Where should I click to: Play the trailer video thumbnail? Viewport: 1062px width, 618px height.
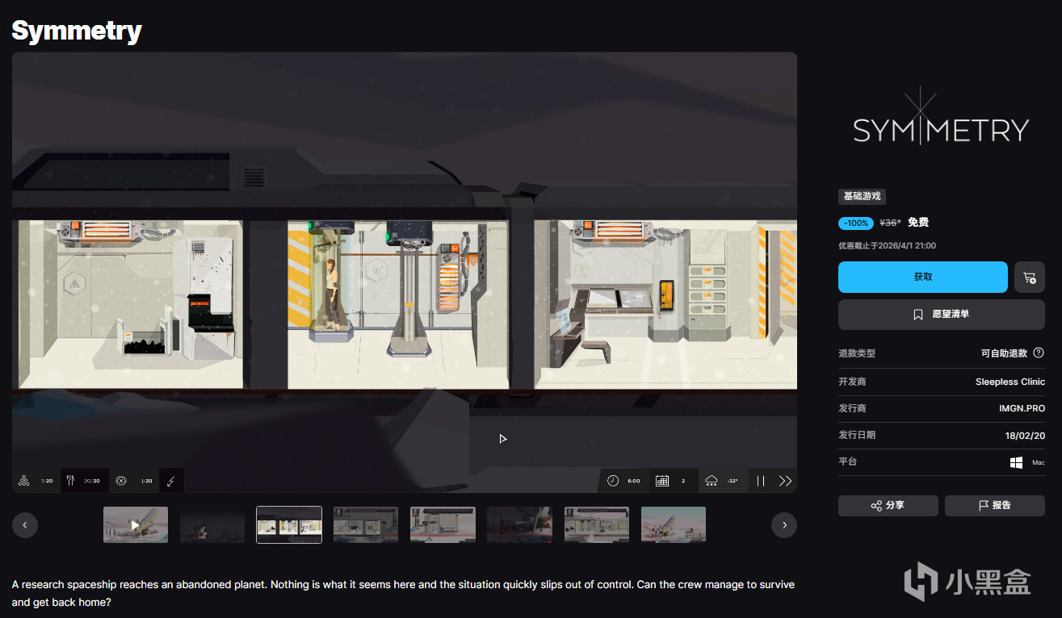[136, 524]
